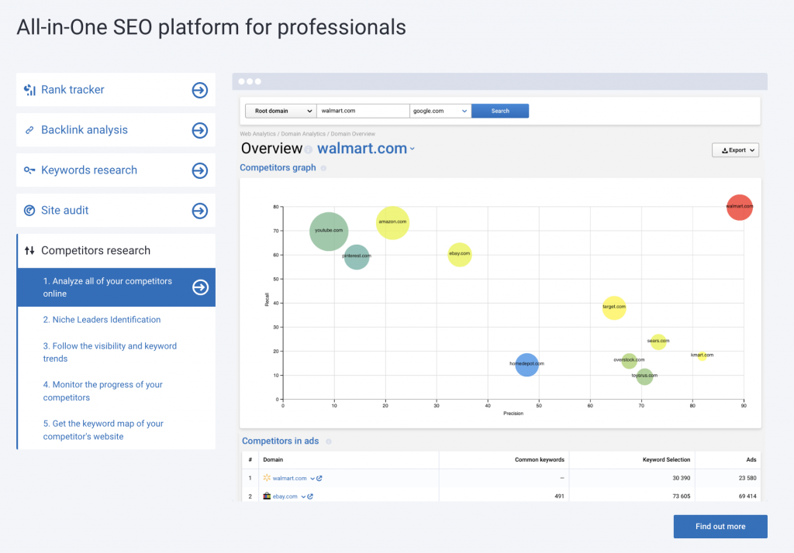Select the Rank tracker menu item
The image size is (794, 553).
(x=116, y=90)
